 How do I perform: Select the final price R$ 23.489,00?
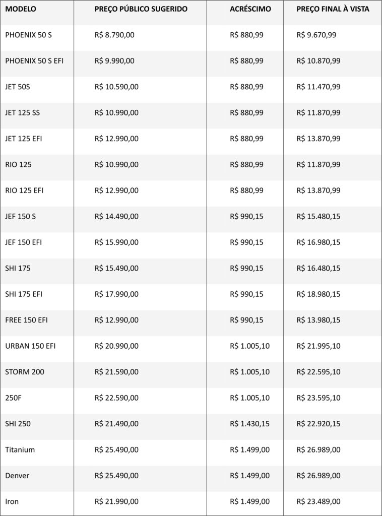(319, 501)
